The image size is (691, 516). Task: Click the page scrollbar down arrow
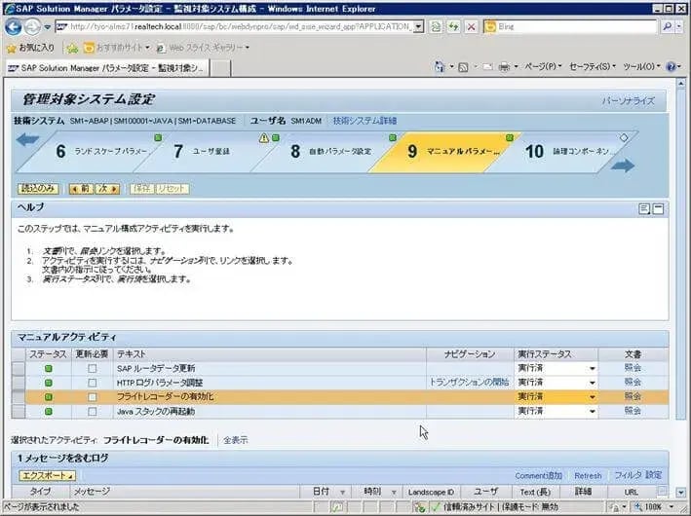point(681,493)
